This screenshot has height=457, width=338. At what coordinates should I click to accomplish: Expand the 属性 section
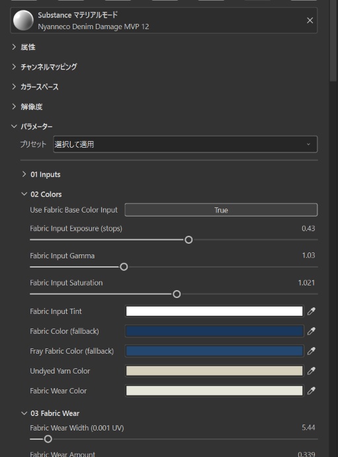pos(14,47)
